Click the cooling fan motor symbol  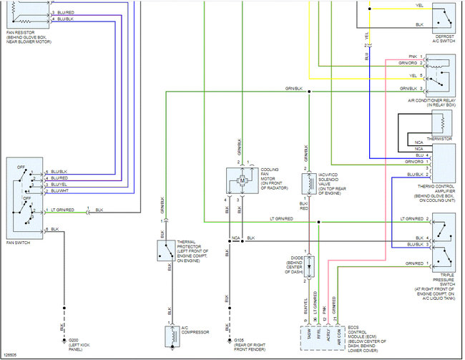click(x=243, y=181)
